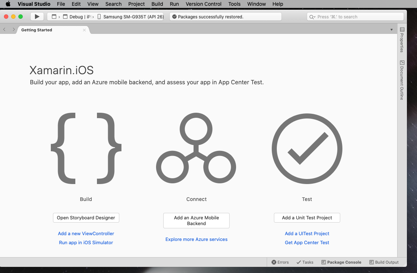Click inside the global search field
Viewport: 417px width, 273px height.
point(355,16)
